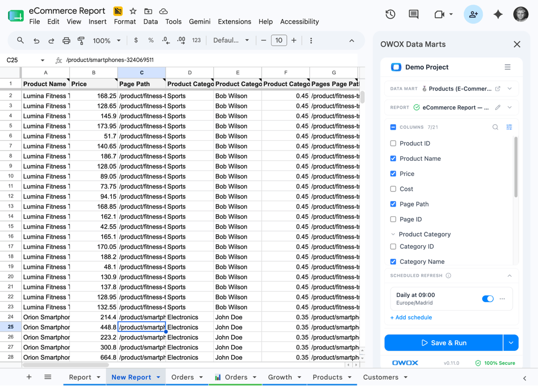Increase decimal places
Screen dimensions: 538x386
pos(181,40)
